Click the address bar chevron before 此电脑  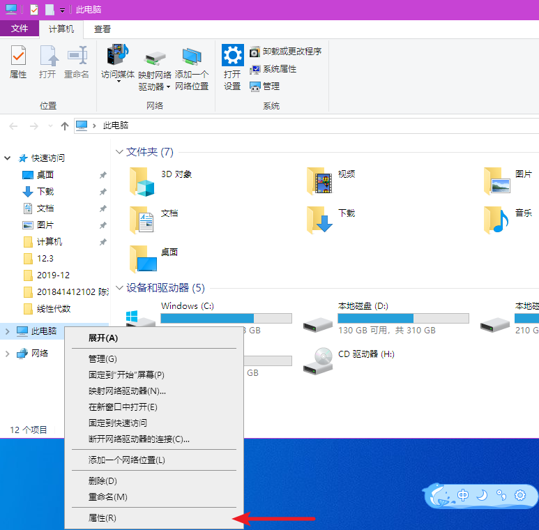[94, 126]
